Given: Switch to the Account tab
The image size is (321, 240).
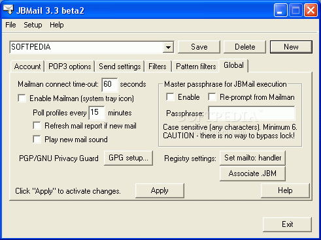Looking at the screenshot, I should point(27,67).
